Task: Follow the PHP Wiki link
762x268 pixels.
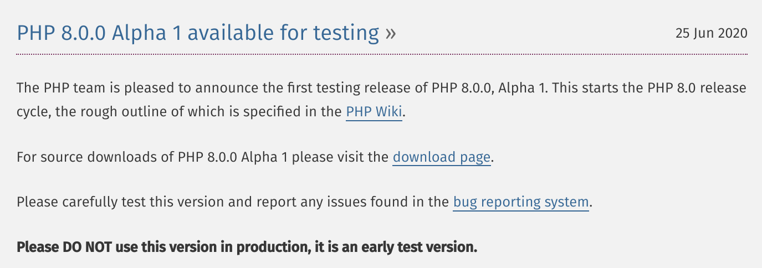Action: [x=374, y=112]
